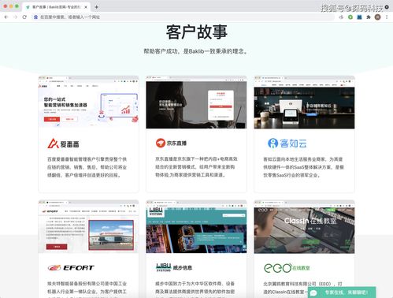Open the ClassIn 在线教室 screenshot thumbnail
This screenshot has width=393, height=298.
304,227
